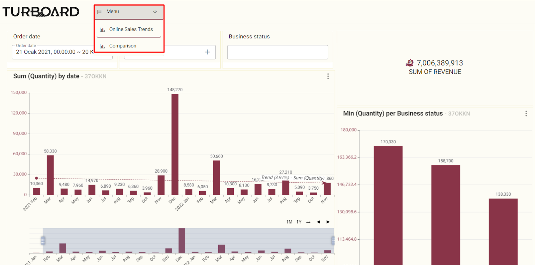Viewport: 535px width, 265px height.
Task: Click the SUM OF REVENUE label
Action: (x=435, y=72)
